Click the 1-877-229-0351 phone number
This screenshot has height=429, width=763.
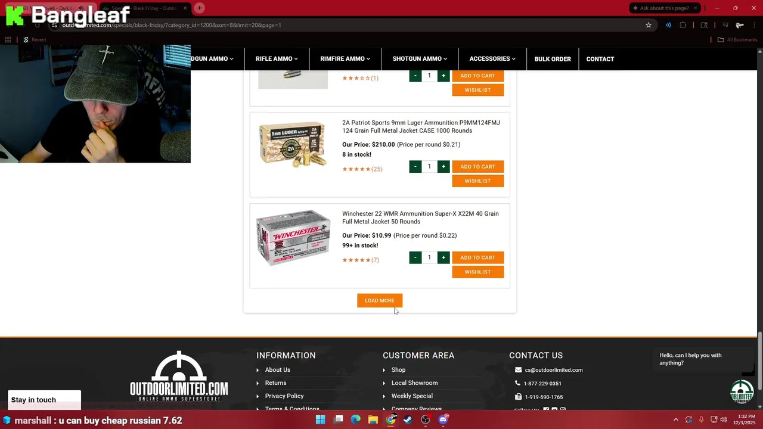(x=542, y=384)
